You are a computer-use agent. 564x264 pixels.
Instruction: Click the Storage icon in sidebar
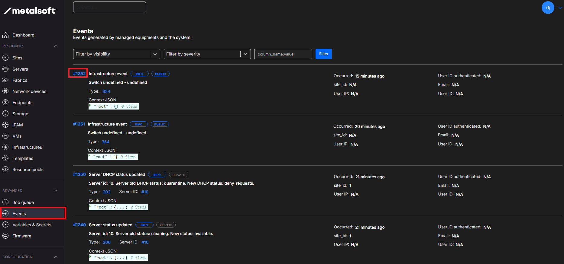(x=5, y=114)
